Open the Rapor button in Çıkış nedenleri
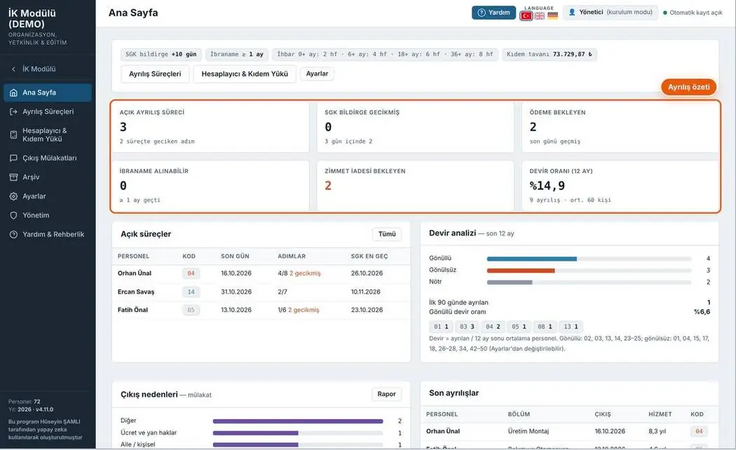 click(x=386, y=394)
